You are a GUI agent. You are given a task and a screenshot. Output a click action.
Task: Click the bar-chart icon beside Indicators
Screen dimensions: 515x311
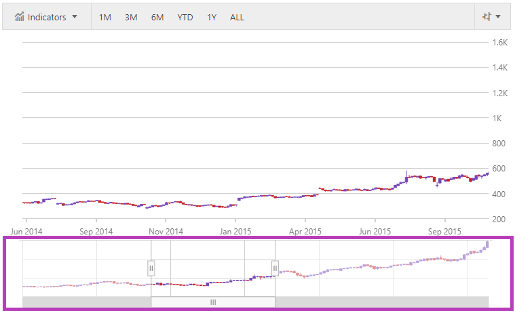click(x=20, y=17)
